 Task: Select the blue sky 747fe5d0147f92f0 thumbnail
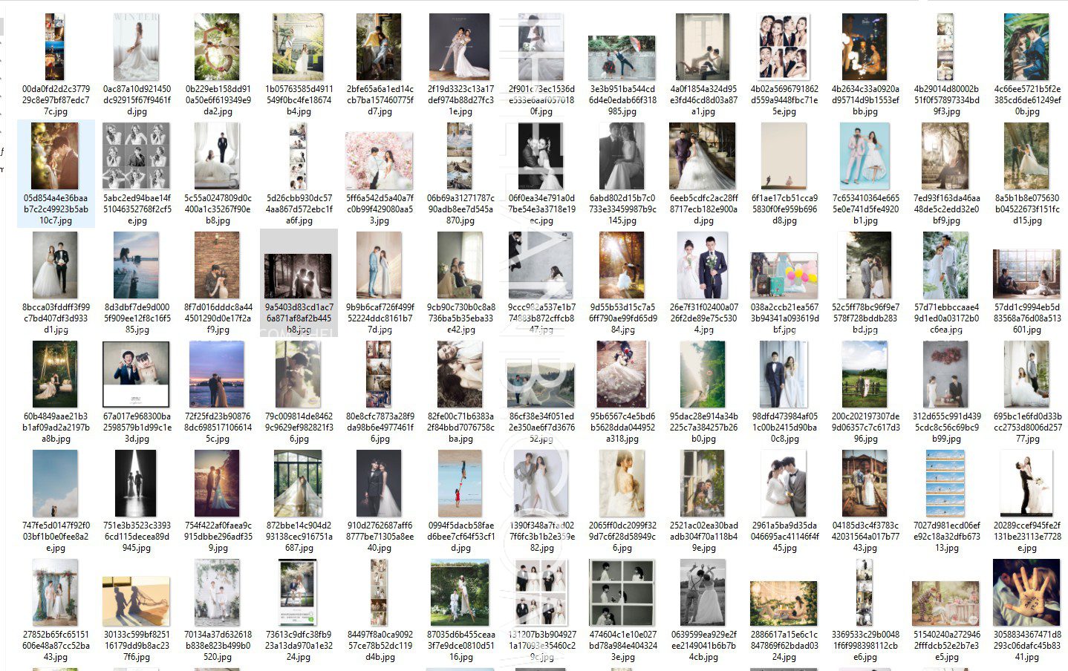(55, 483)
